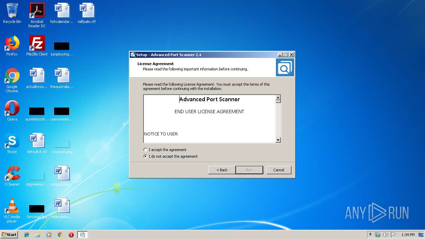
Task: Open Action Center flag icon
Action: [x=393, y=235]
